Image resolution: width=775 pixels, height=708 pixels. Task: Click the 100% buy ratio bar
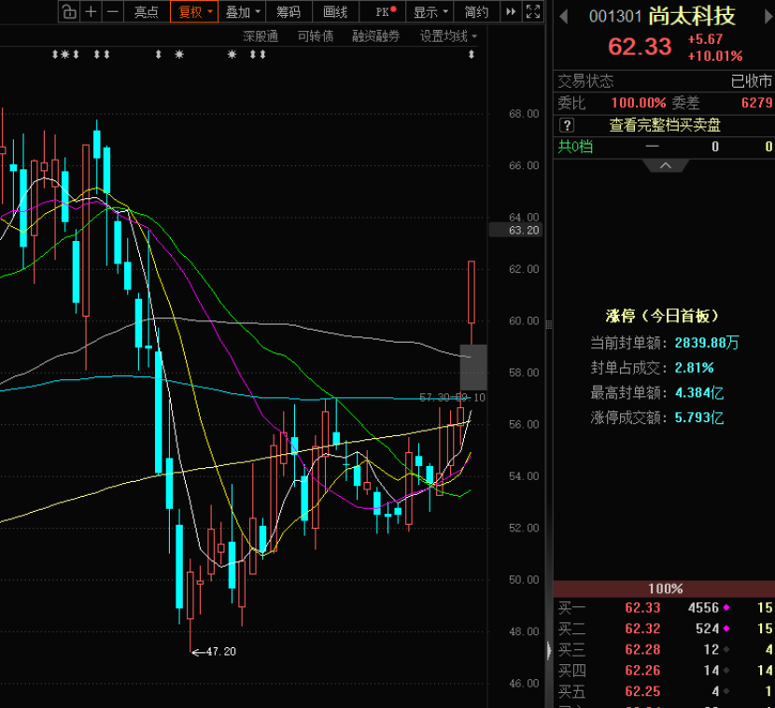pyautogui.click(x=664, y=588)
